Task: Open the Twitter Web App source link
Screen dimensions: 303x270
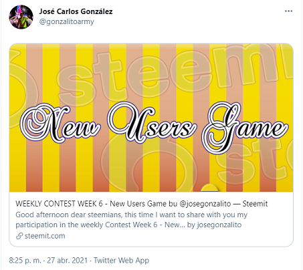Action: [x=121, y=260]
